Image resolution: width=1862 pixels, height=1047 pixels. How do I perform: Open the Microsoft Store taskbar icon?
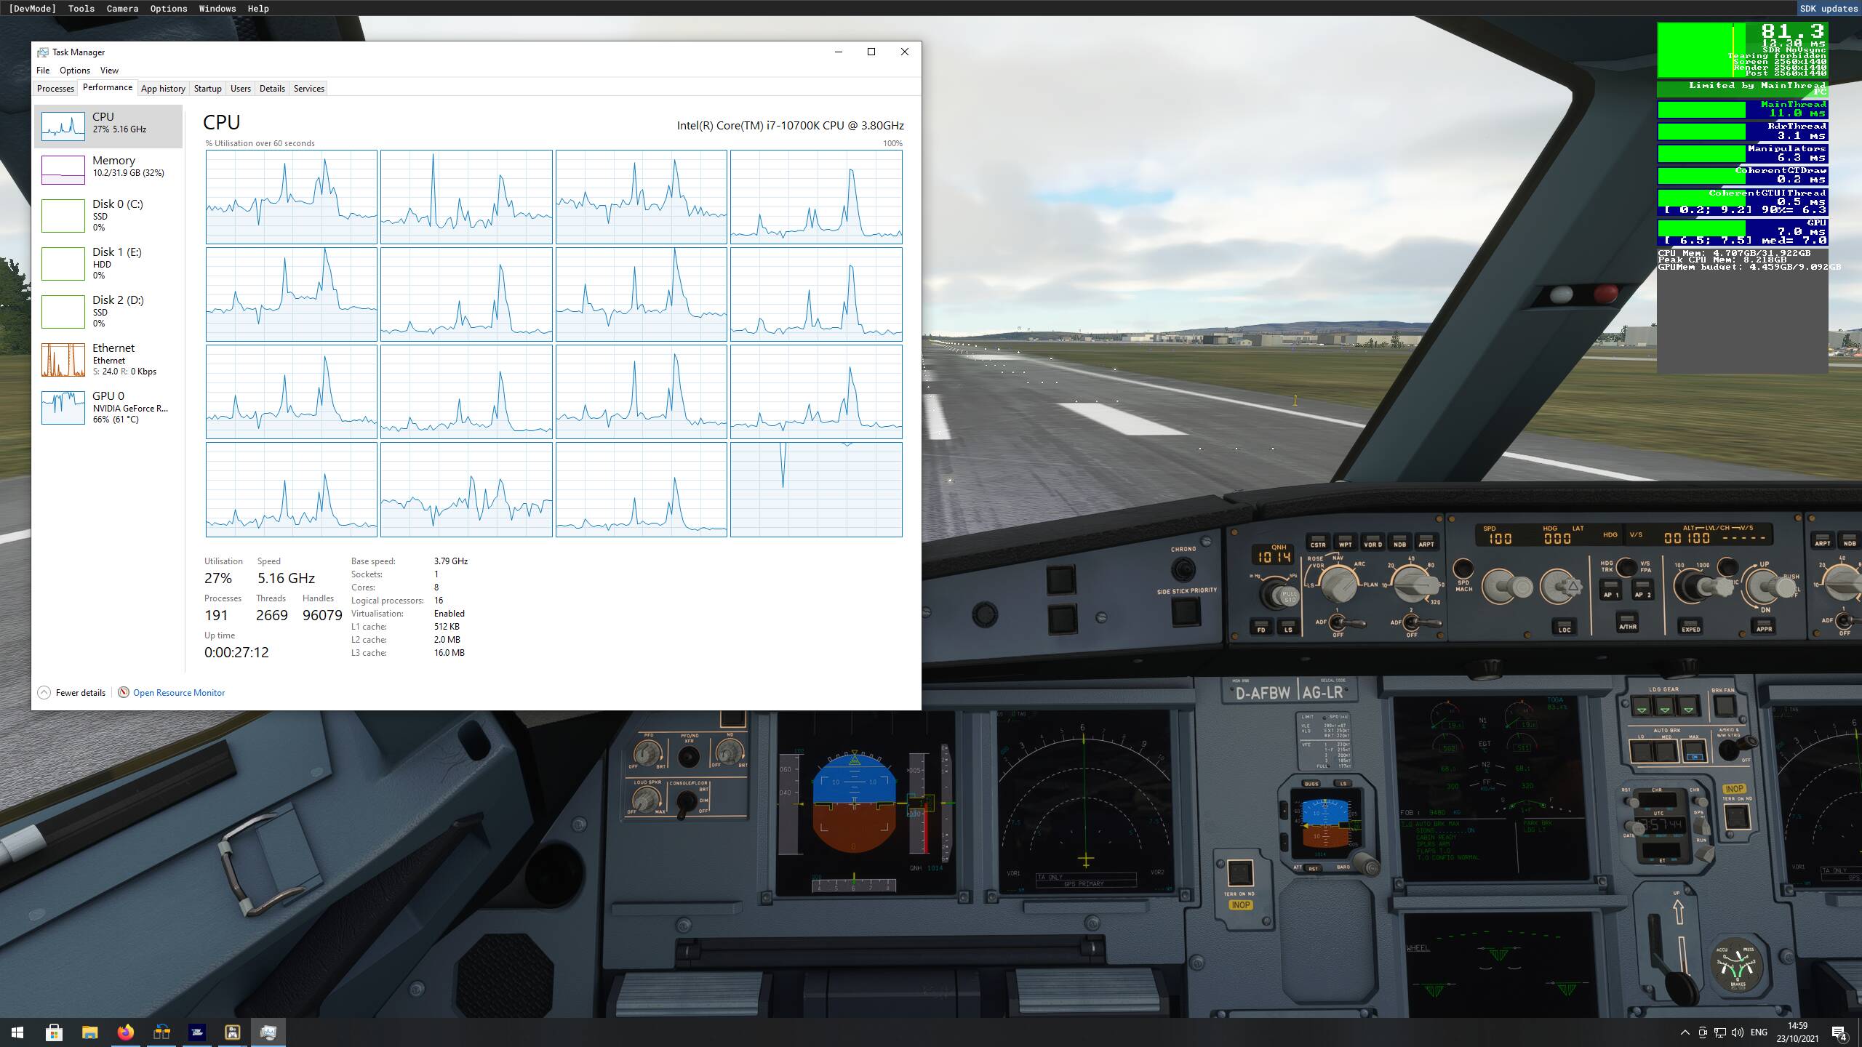[x=54, y=1032]
